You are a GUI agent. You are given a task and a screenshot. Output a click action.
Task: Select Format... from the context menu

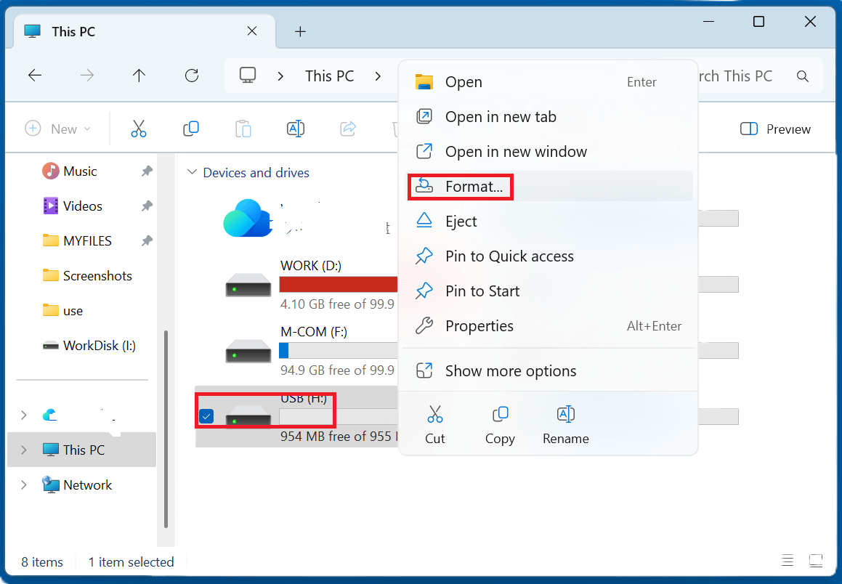pos(474,187)
